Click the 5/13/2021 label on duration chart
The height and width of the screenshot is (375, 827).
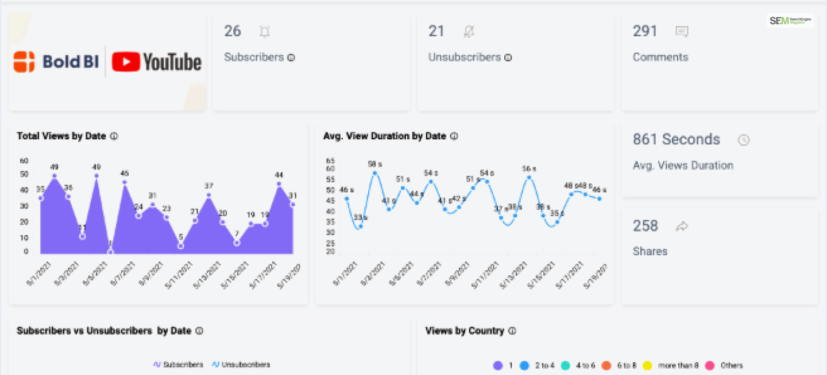click(512, 274)
